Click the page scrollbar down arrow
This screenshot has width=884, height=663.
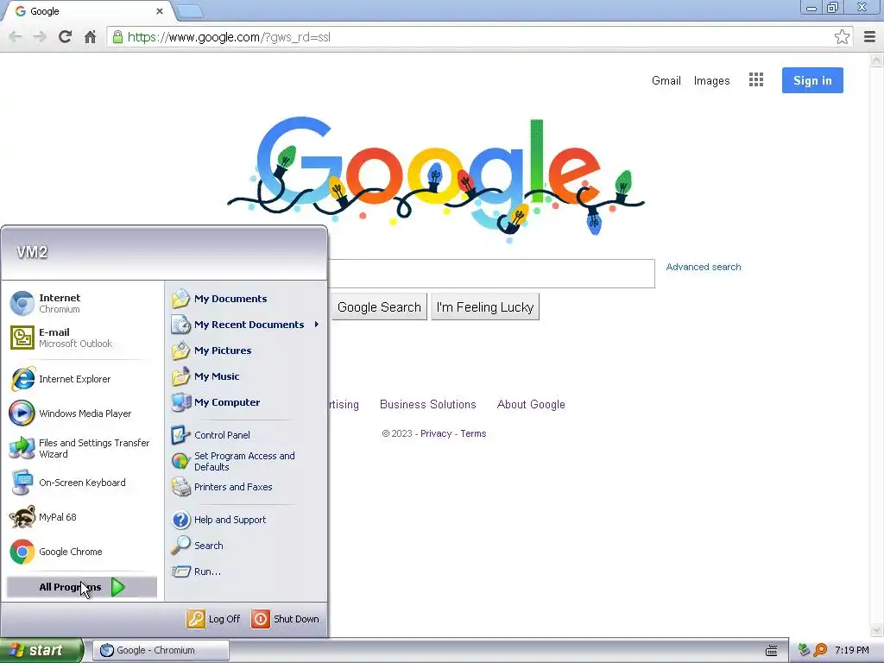877,629
